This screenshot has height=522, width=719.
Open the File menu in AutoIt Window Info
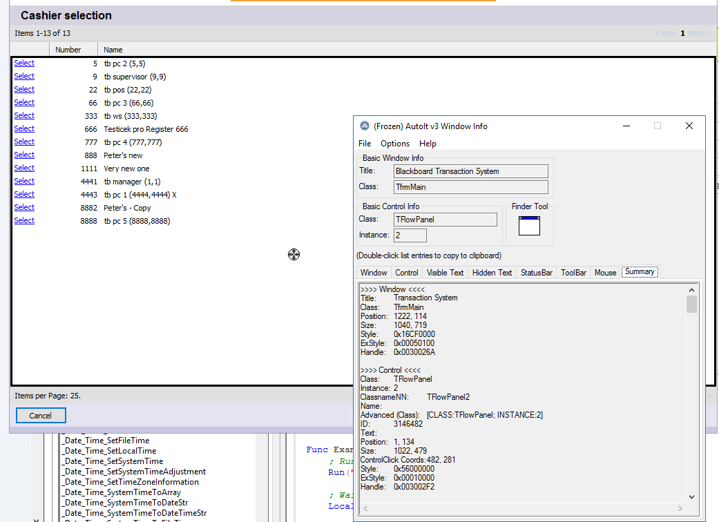click(365, 144)
